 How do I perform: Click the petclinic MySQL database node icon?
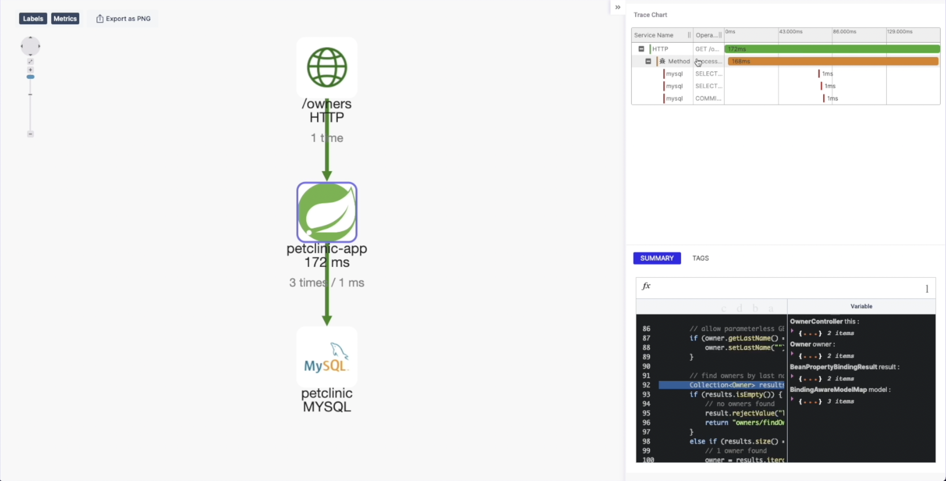(x=327, y=357)
